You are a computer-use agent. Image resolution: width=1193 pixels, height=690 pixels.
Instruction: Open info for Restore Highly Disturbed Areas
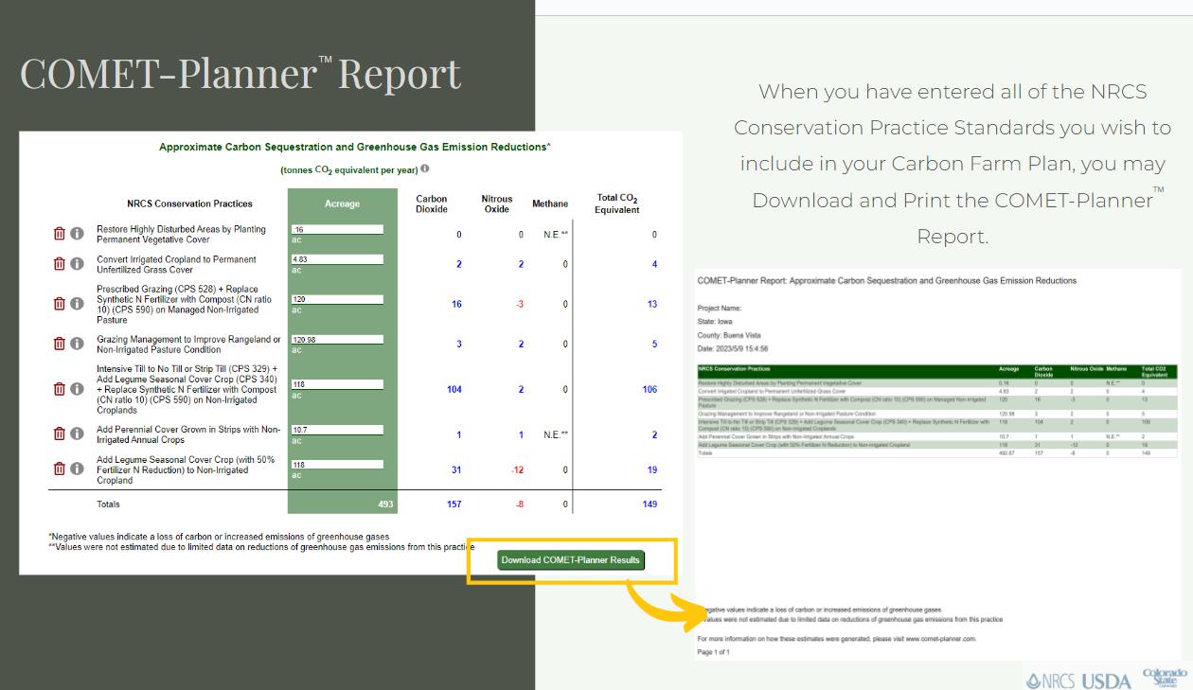click(x=77, y=234)
